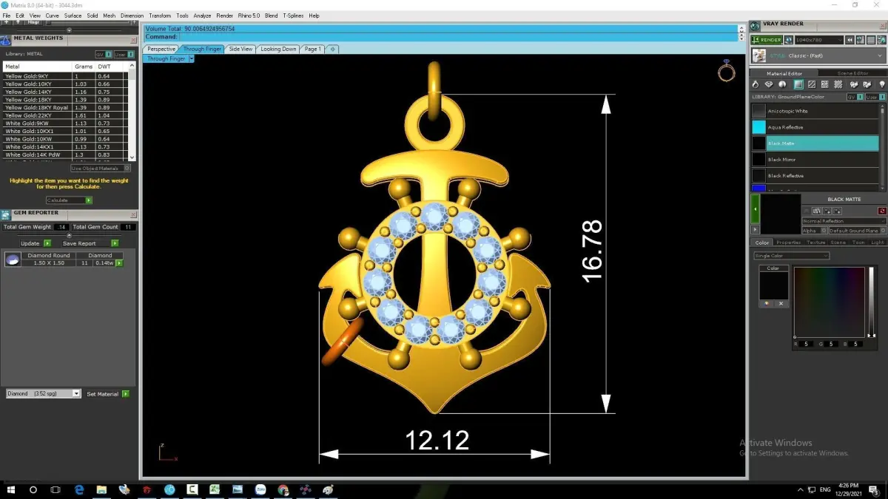Image resolution: width=888 pixels, height=499 pixels.
Task: Click the Diamond Round gem icon
Action: (x=13, y=259)
